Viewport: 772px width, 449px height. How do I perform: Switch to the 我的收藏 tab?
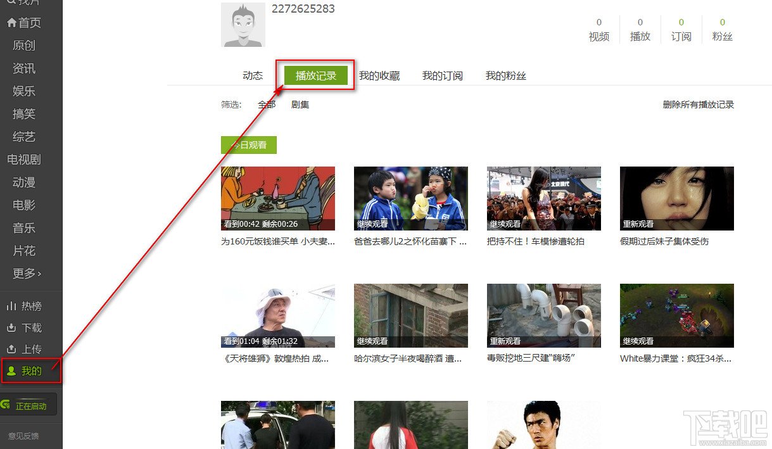point(379,75)
